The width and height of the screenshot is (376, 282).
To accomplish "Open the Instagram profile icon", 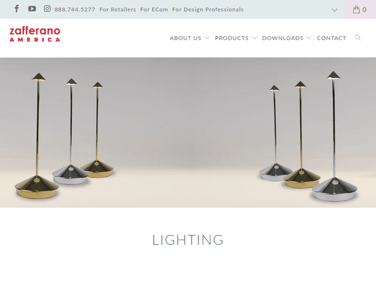I will tap(47, 9).
